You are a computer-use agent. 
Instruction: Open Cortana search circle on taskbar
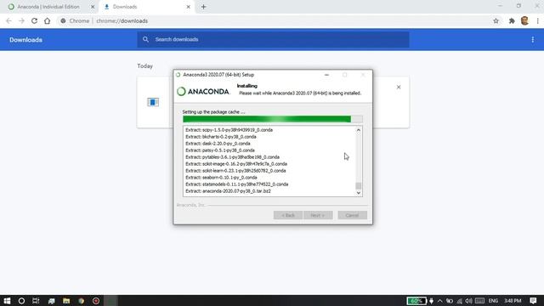21,301
